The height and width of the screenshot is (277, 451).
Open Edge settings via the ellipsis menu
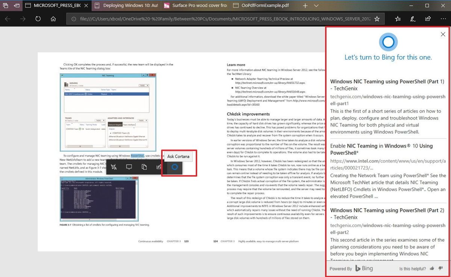(x=443, y=18)
